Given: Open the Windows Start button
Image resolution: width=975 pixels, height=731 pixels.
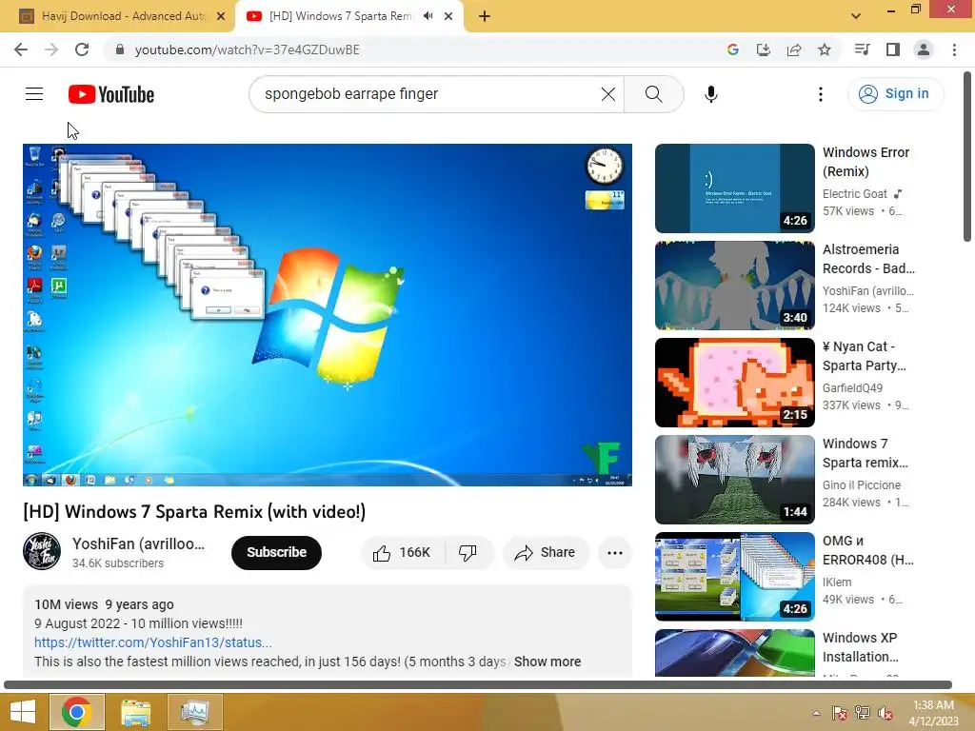Looking at the screenshot, I should tap(23, 712).
